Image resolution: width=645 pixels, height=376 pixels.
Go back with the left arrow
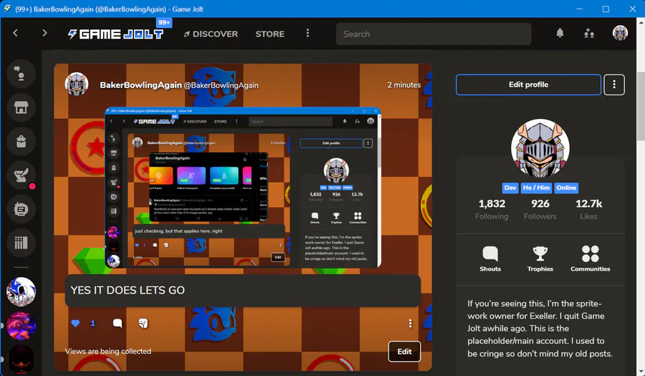[x=15, y=33]
